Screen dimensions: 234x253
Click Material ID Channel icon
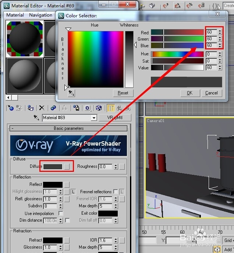tap(88, 108)
